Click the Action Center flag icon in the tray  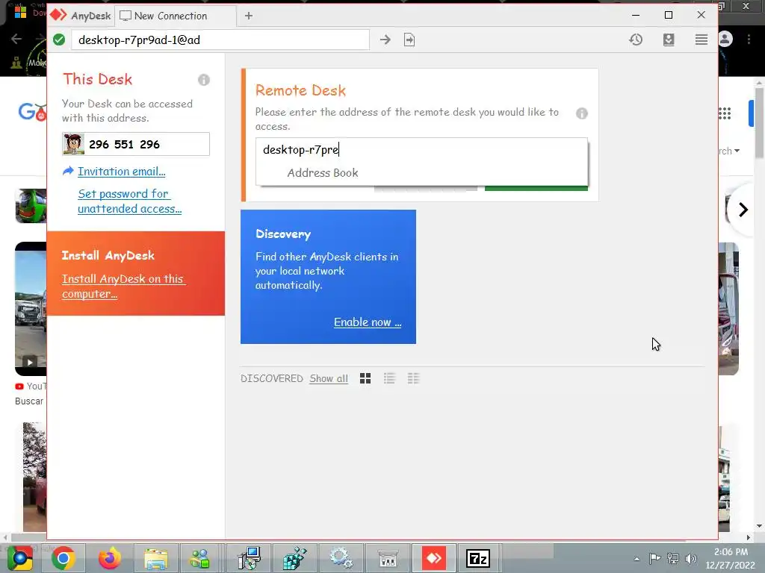tap(654, 558)
